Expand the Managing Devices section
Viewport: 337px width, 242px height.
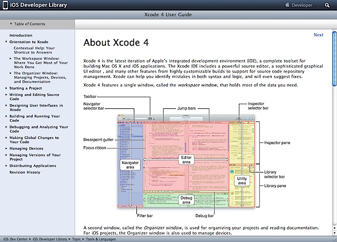pos(6,149)
